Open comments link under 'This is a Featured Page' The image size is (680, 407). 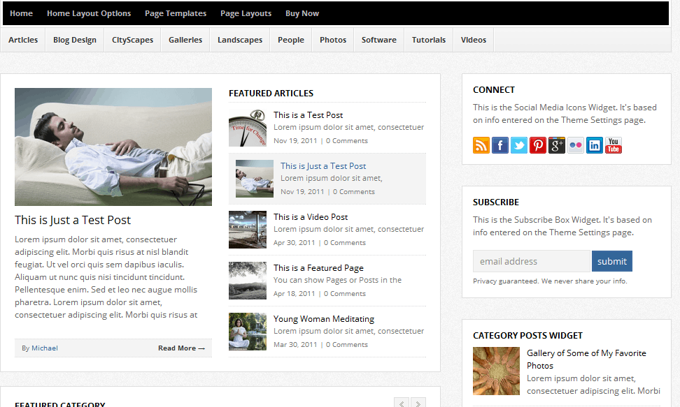345,294
